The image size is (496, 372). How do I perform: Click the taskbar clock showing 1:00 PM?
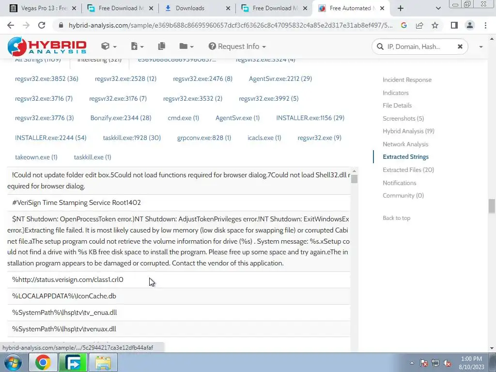pos(471,363)
